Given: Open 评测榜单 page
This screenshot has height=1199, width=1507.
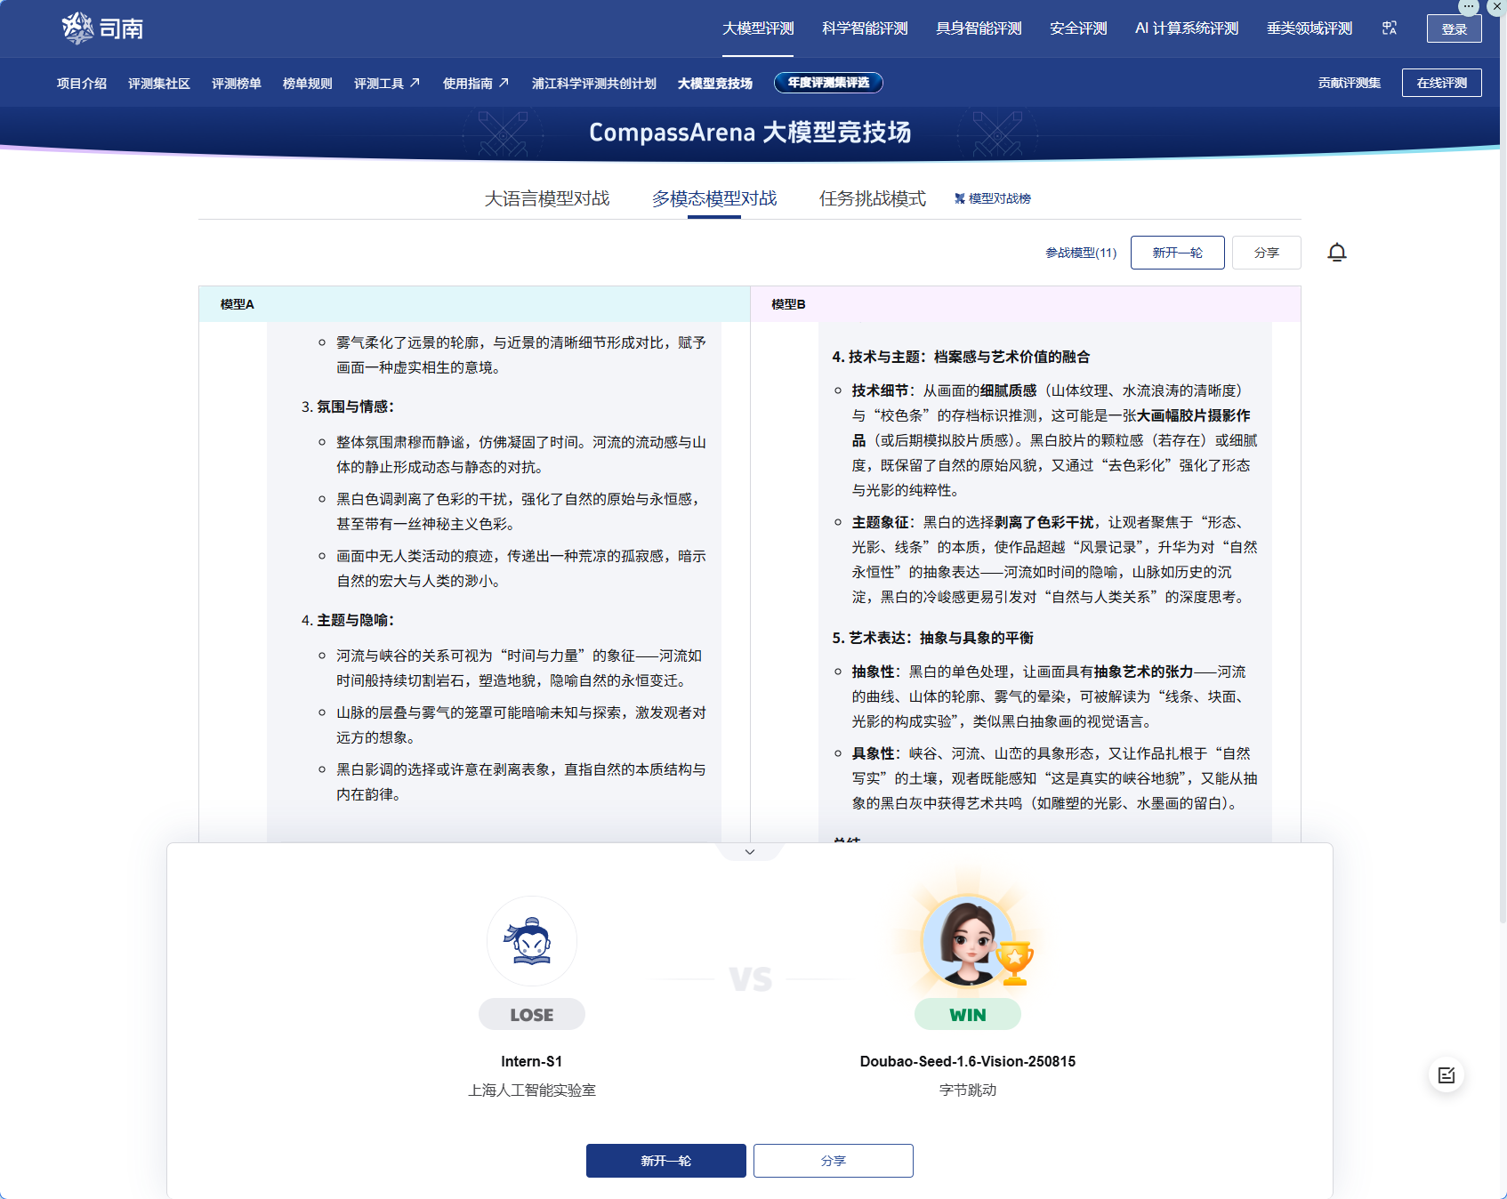Looking at the screenshot, I should pos(237,84).
